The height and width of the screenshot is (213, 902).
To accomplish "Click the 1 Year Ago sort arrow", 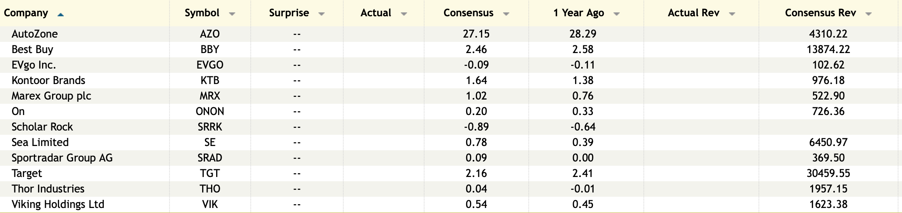I will click(x=617, y=14).
